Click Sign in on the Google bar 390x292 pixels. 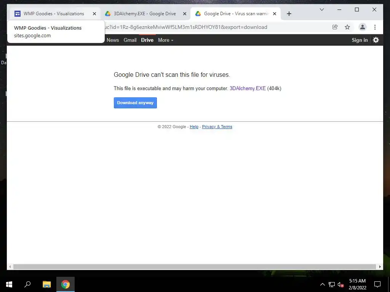[360, 40]
